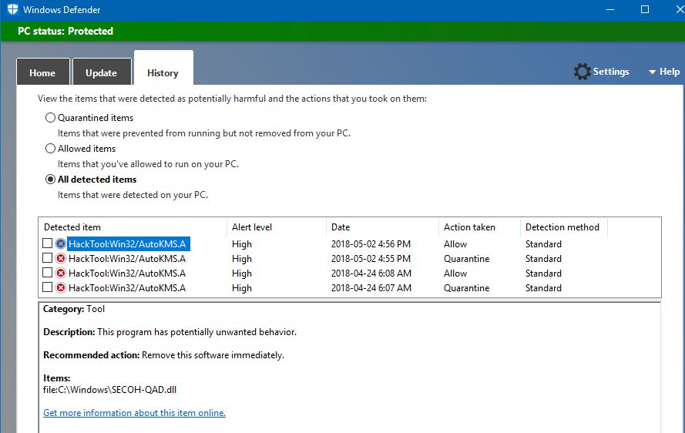Select the HackTool entry dated 2018-04-24 6:07 AM
The image size is (685, 433).
126,288
